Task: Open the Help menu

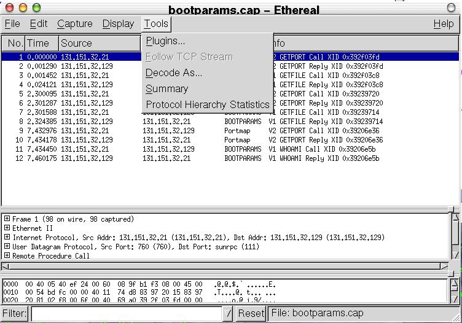Action: click(444, 23)
